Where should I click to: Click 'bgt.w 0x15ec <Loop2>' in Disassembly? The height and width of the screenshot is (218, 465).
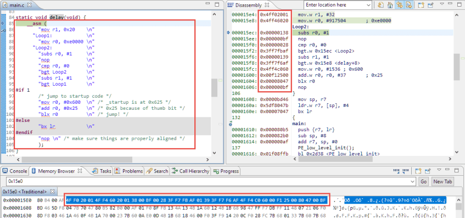[x=326, y=51]
